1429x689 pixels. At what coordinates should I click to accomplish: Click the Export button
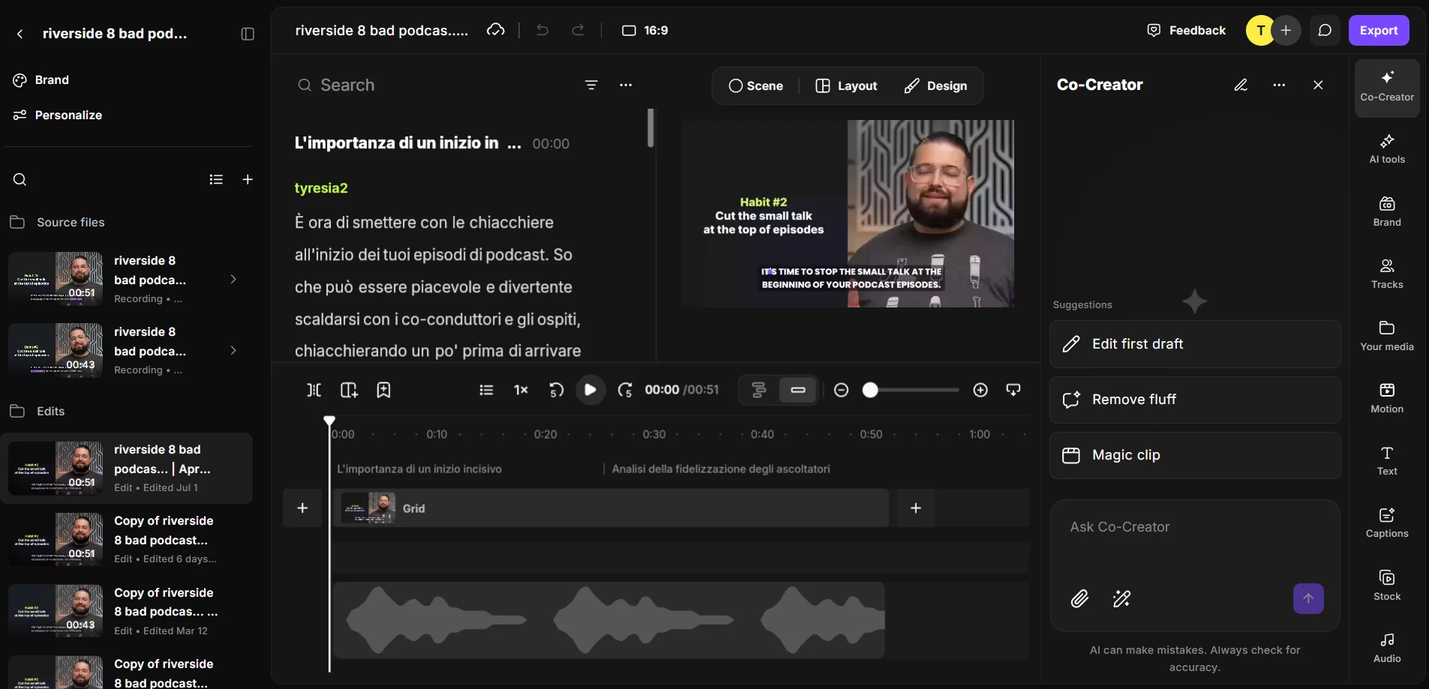(1379, 30)
